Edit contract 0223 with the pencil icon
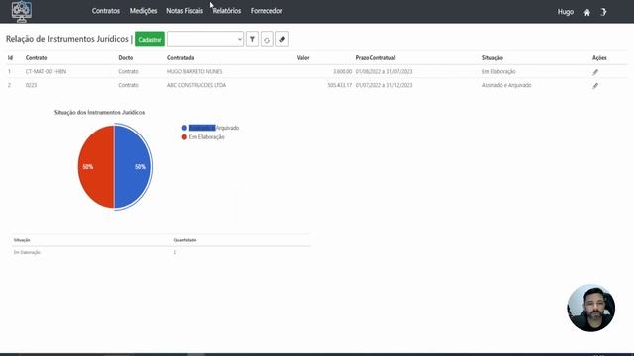The image size is (634, 356). coord(595,86)
